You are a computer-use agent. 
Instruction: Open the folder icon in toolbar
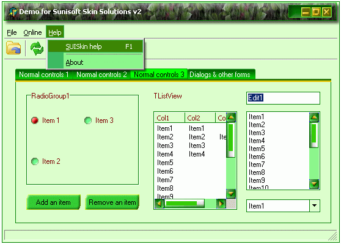pyautogui.click(x=13, y=48)
